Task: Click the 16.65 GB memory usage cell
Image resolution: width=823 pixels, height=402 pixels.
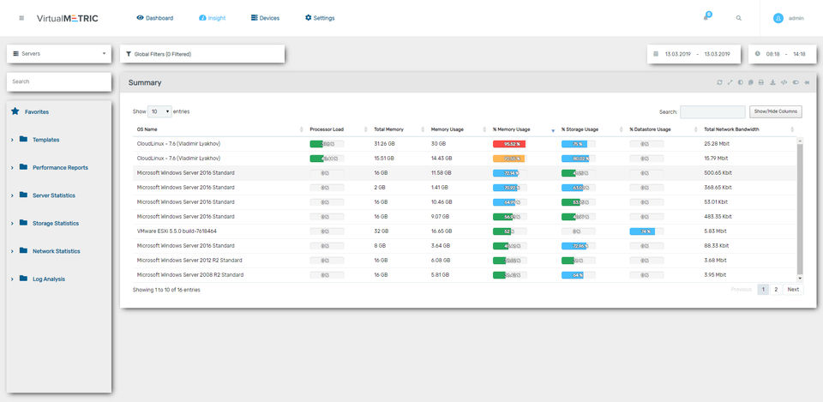Action: pos(440,231)
